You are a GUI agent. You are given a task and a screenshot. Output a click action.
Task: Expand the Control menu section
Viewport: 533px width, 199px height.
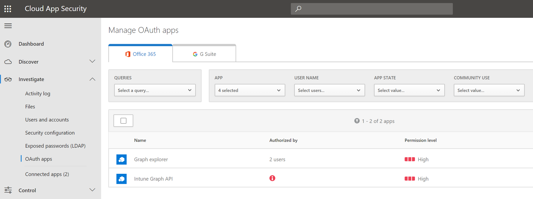click(92, 190)
